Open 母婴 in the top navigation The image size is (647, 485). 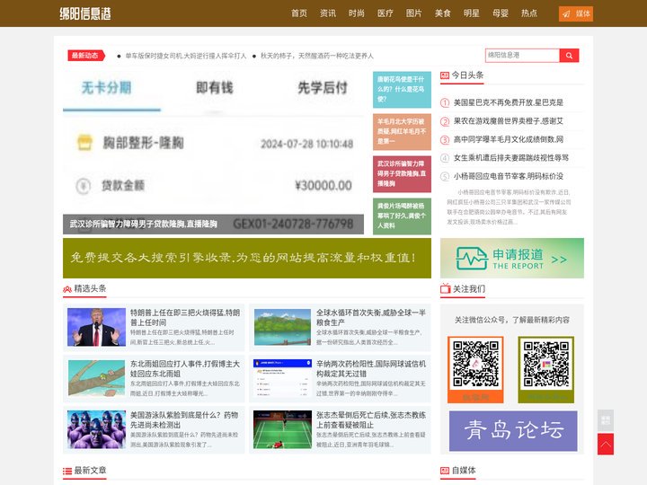[501, 13]
